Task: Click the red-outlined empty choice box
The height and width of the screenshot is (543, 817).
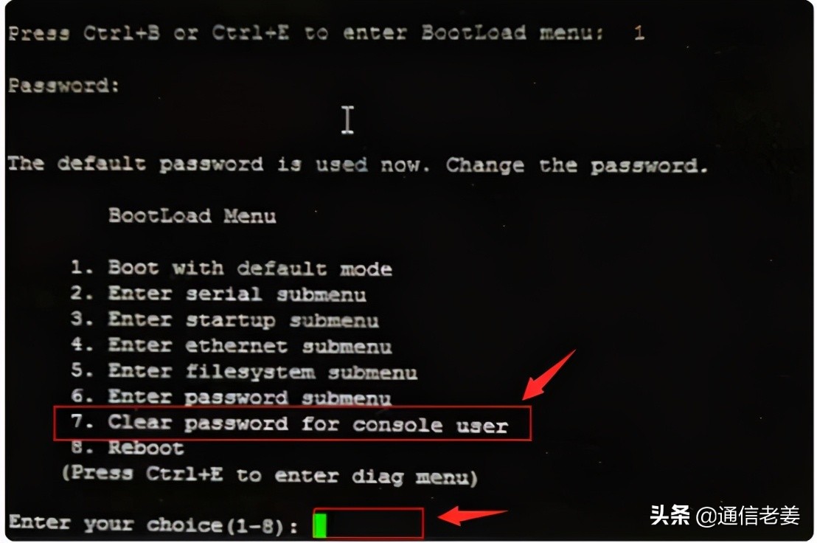Action: point(369,523)
